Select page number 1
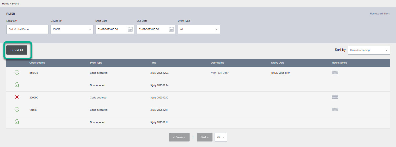 pos(193,137)
